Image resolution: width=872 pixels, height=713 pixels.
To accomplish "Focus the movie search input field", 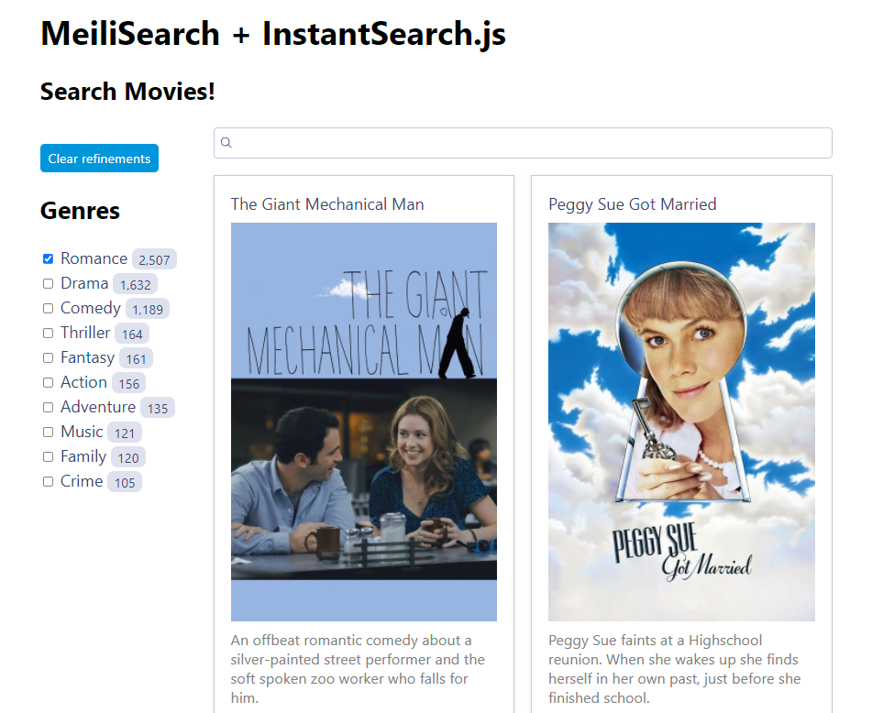I will [523, 143].
